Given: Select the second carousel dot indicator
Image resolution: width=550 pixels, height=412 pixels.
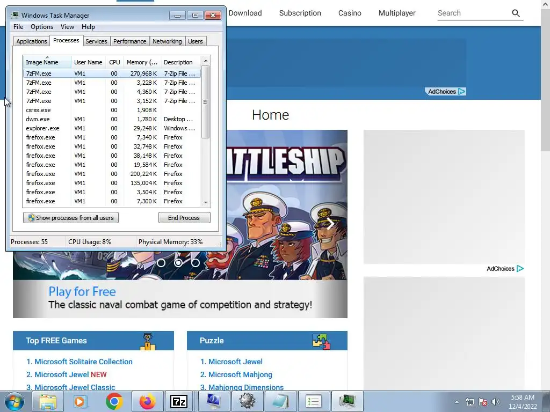Looking at the screenshot, I should (x=178, y=263).
